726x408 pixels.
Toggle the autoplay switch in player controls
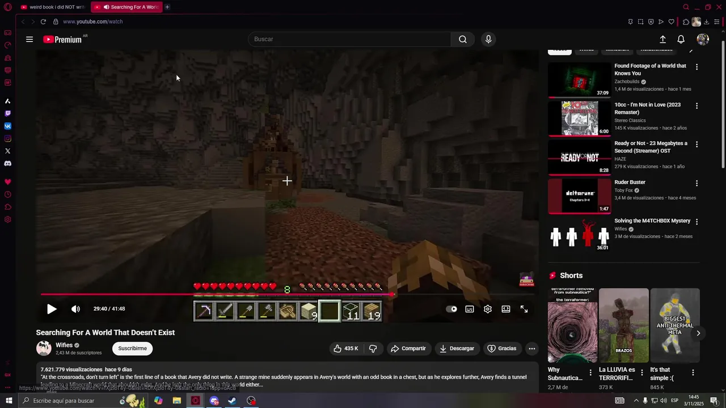[x=451, y=309]
